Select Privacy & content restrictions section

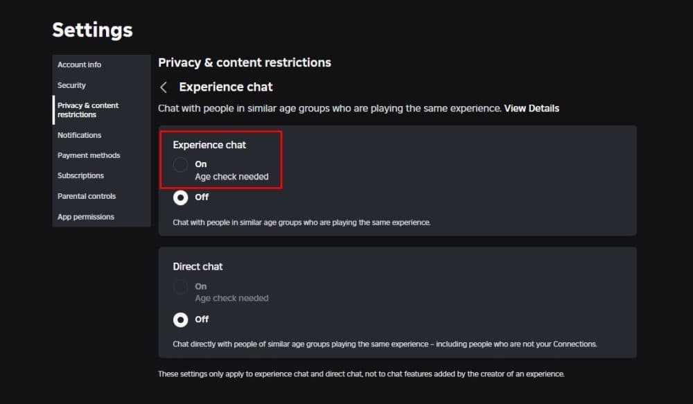pos(88,109)
